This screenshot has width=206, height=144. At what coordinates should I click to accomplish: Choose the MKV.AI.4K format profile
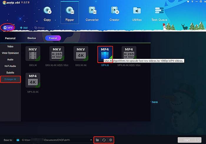(x=81, y=54)
